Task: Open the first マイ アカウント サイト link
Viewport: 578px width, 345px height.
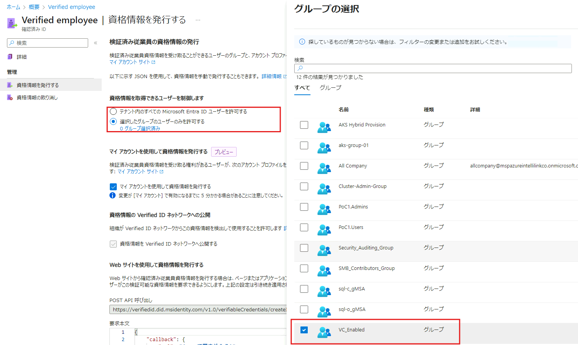Action: tap(132, 62)
